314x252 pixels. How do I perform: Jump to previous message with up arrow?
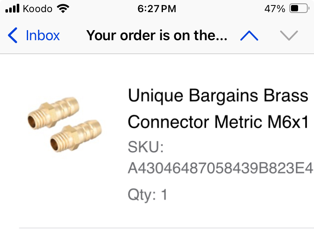[x=249, y=36]
